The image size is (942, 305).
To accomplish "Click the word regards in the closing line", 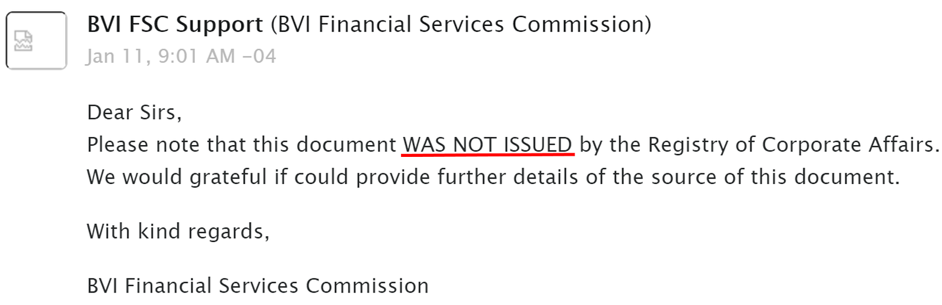I will [228, 232].
